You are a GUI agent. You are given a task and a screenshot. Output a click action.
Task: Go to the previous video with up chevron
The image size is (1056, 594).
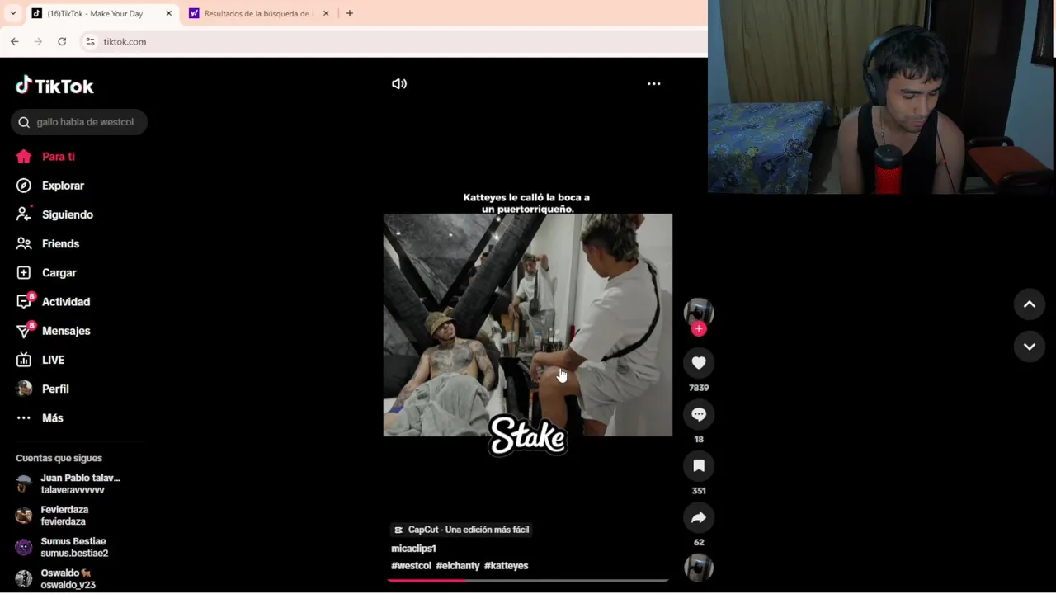1030,304
